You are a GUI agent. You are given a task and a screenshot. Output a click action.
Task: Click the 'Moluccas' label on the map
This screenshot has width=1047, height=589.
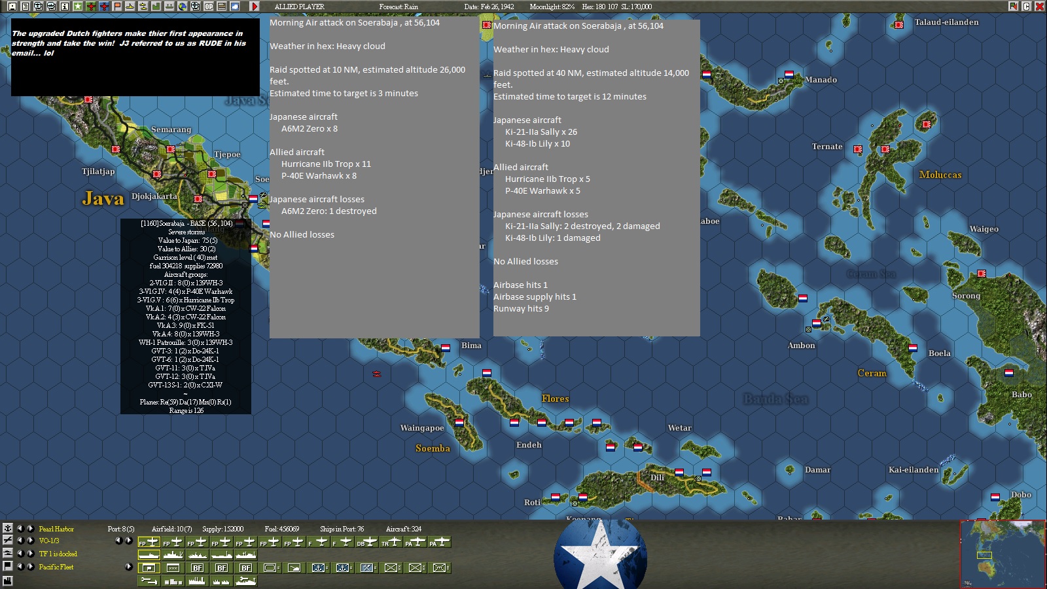pyautogui.click(x=940, y=175)
